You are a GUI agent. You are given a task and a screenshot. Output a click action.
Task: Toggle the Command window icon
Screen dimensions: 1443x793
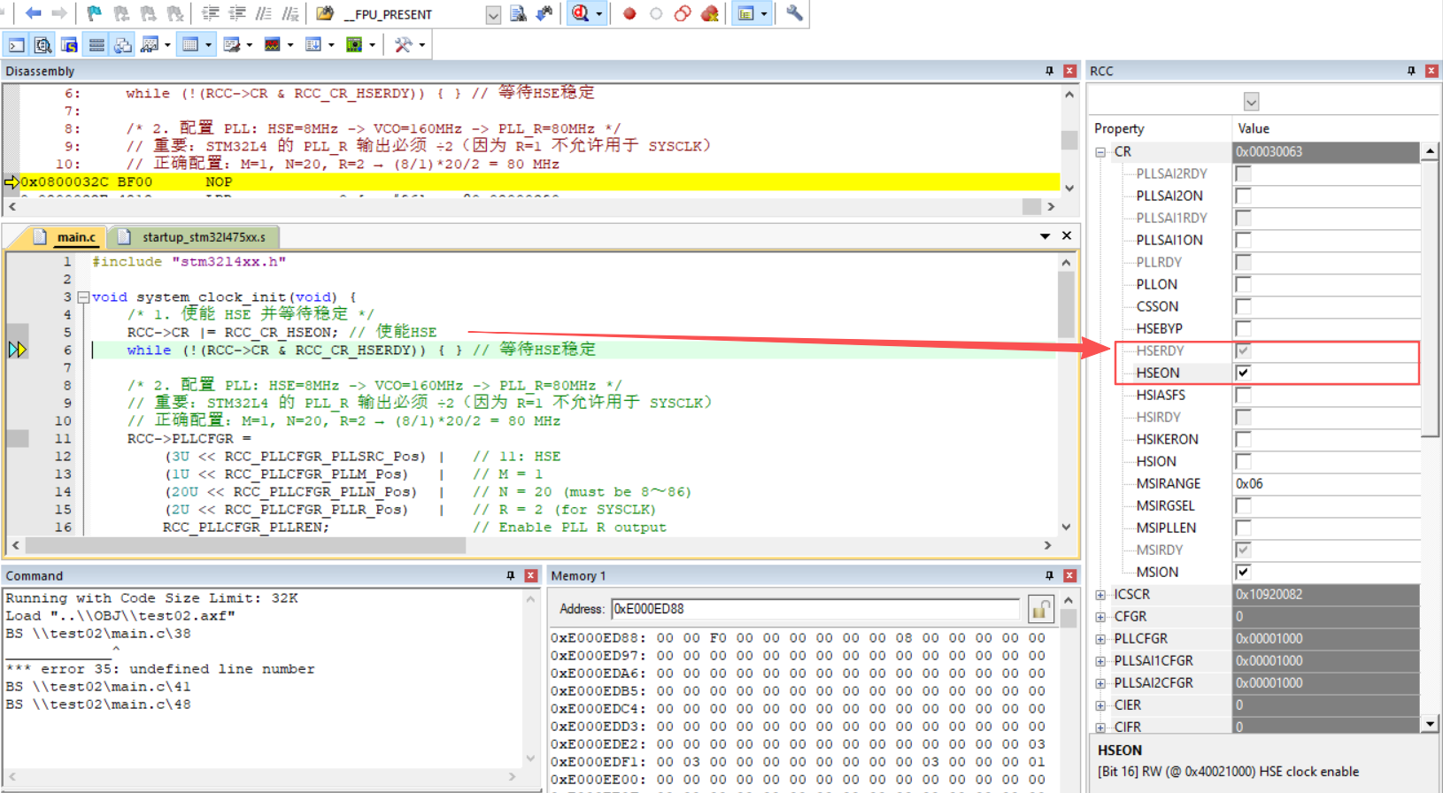[17, 44]
